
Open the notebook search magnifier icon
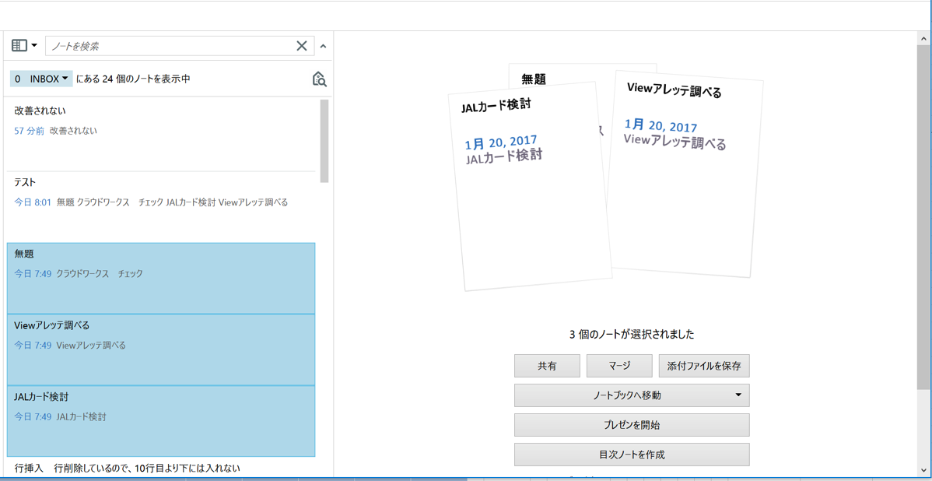[x=319, y=79]
